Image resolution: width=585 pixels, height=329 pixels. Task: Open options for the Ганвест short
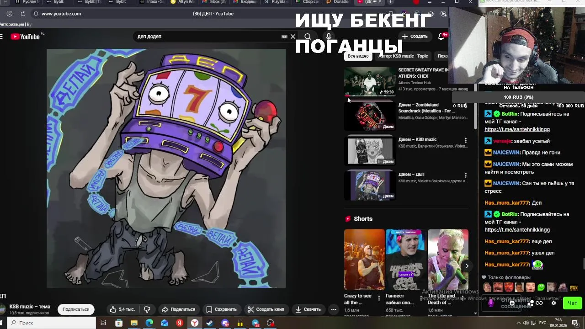[421, 298]
